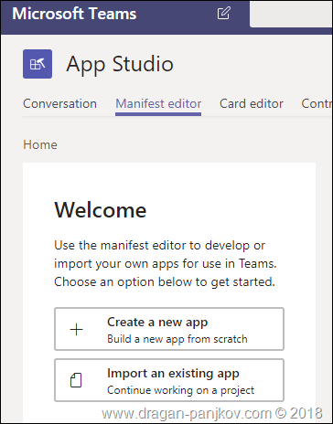This screenshot has height=424, width=333.
Task: Click the manifest editor description paragraph
Action: (x=166, y=263)
